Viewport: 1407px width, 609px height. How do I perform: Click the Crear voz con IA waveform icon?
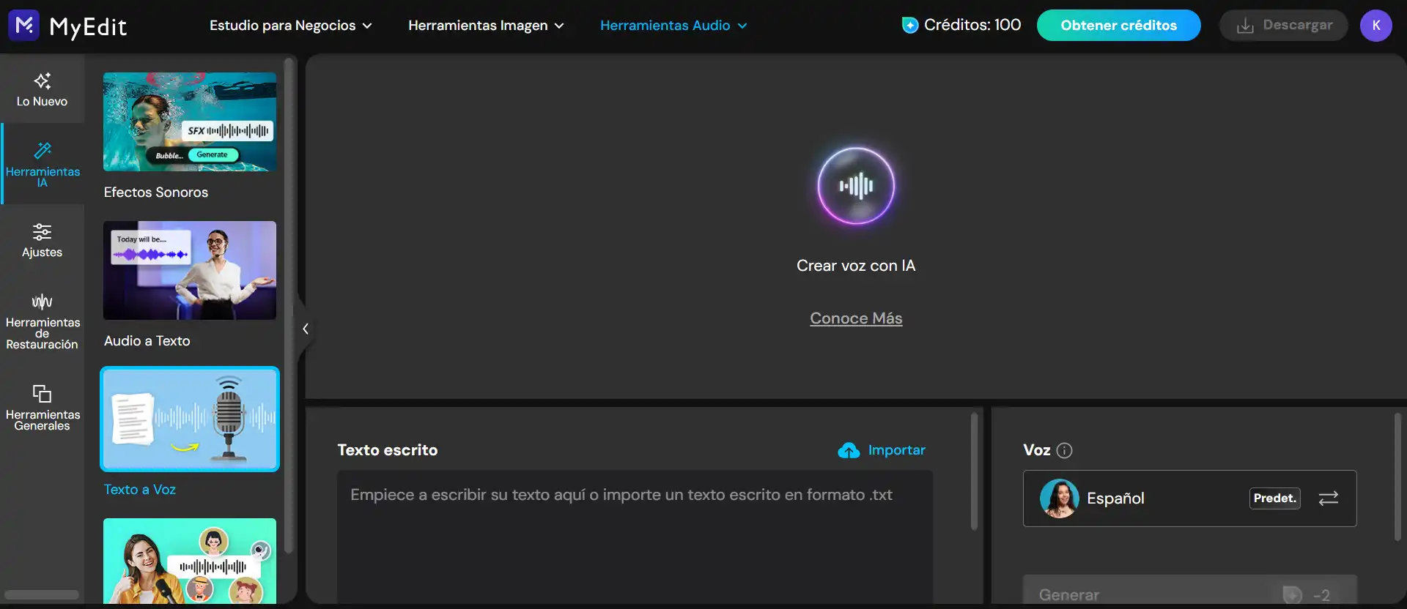coord(856,186)
